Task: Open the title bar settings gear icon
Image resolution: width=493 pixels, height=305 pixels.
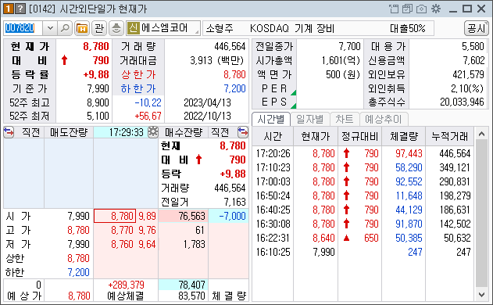Action: pos(436,9)
